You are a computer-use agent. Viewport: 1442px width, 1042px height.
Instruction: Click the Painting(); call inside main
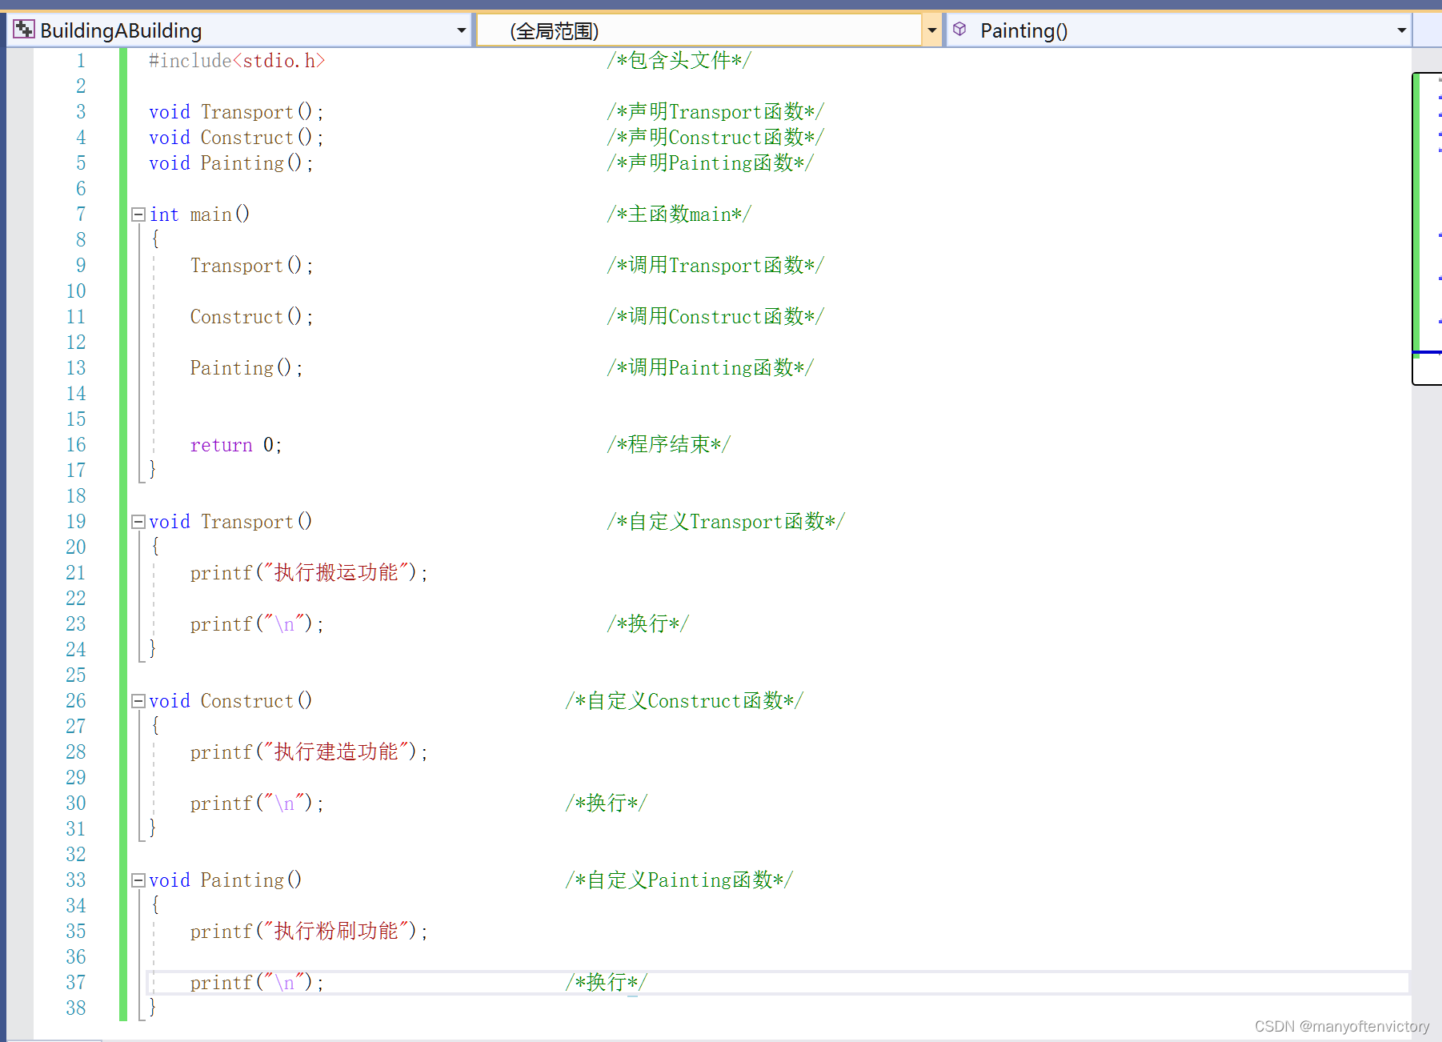coord(246,368)
